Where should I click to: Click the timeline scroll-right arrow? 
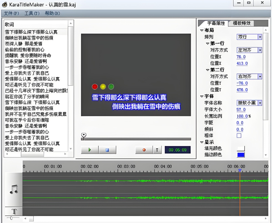[266, 219]
